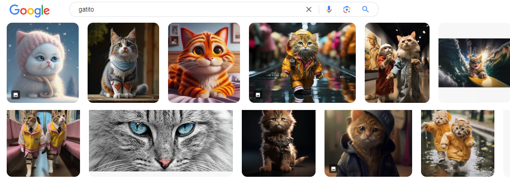Select the two cats in yellow vests
Image resolution: width=510 pixels, height=183 pixels.
pyautogui.click(x=43, y=143)
